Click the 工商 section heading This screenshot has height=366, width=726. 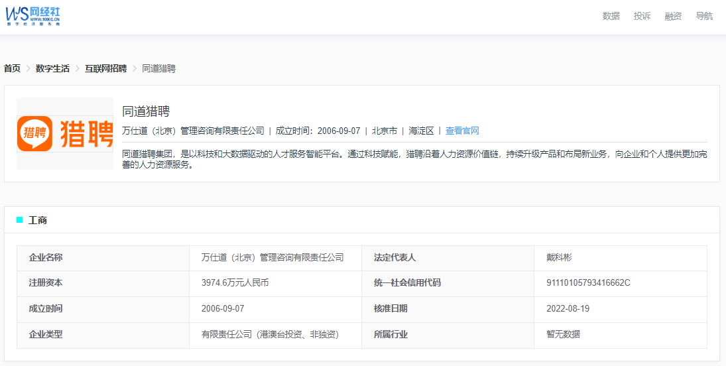point(38,221)
